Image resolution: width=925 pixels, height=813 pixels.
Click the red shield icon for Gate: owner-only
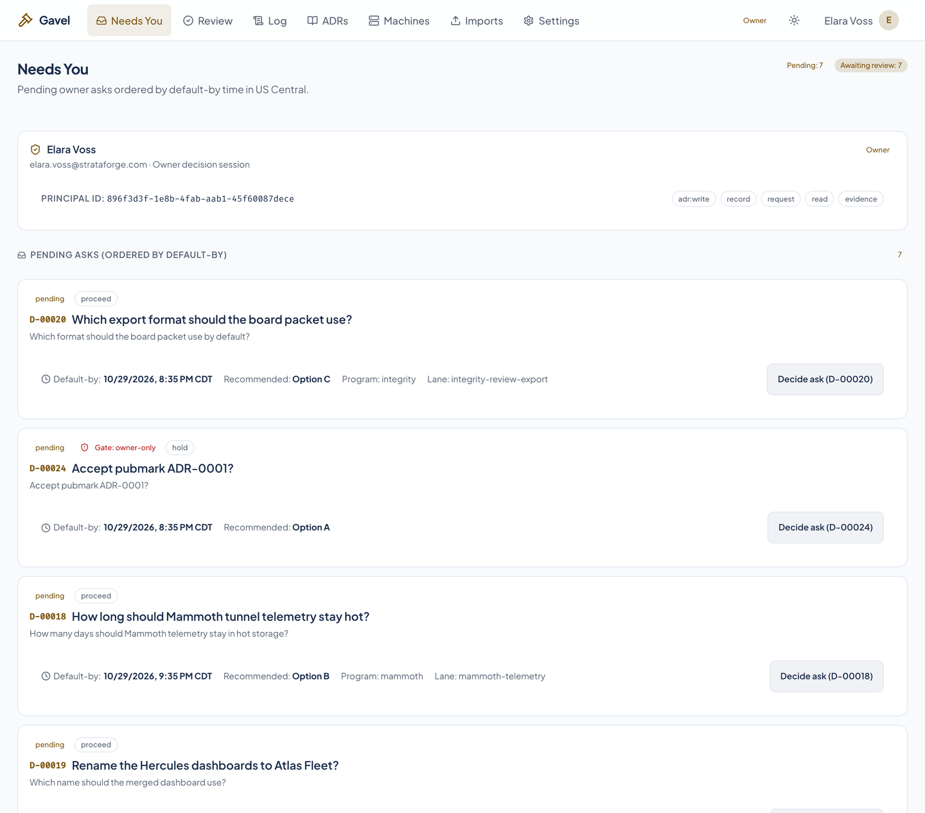pyautogui.click(x=85, y=448)
